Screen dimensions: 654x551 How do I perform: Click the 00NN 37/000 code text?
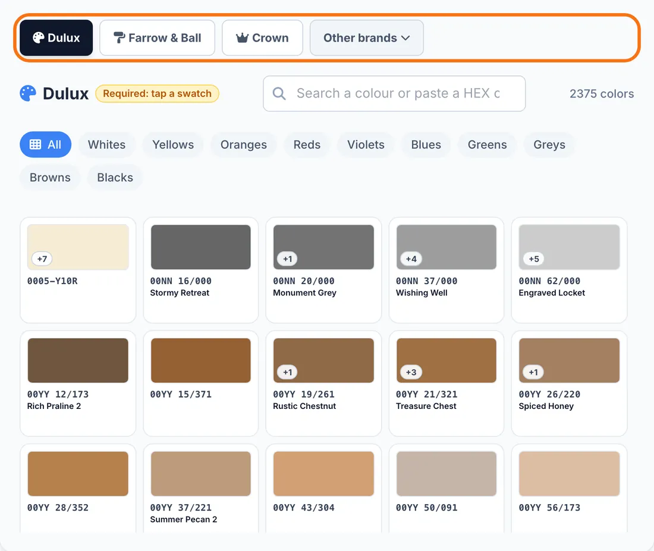coord(427,281)
